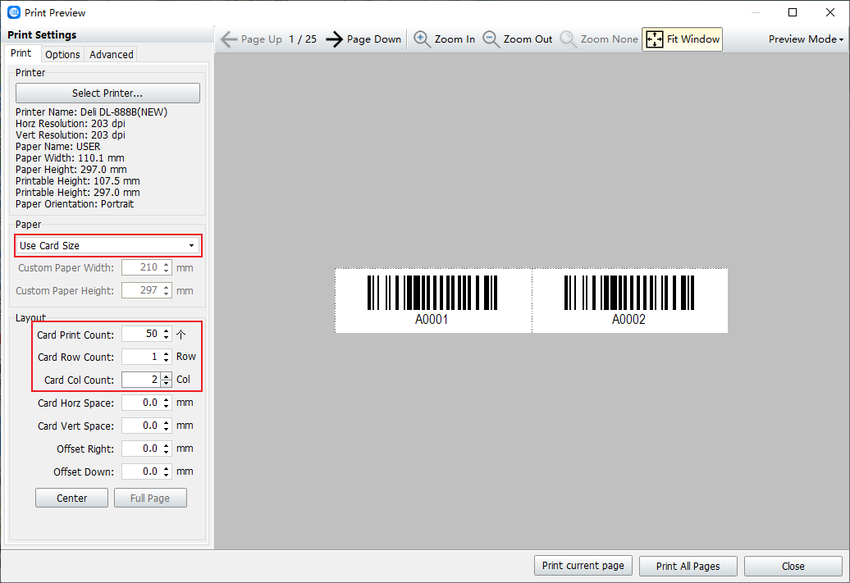This screenshot has height=583, width=850.
Task: Switch to the Advanced tab
Action: click(x=111, y=54)
